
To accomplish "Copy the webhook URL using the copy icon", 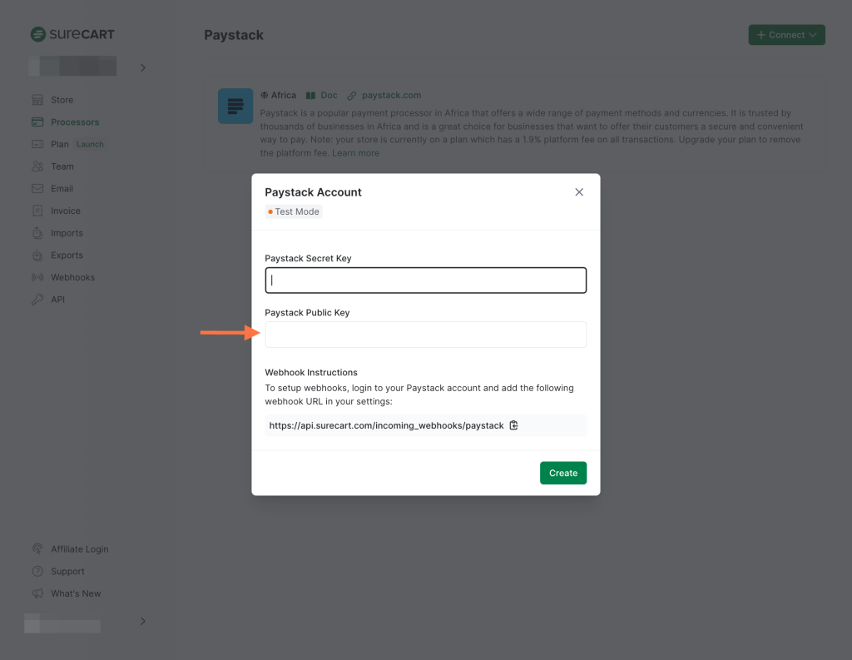I will pos(513,424).
